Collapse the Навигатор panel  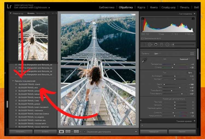pos(11,13)
